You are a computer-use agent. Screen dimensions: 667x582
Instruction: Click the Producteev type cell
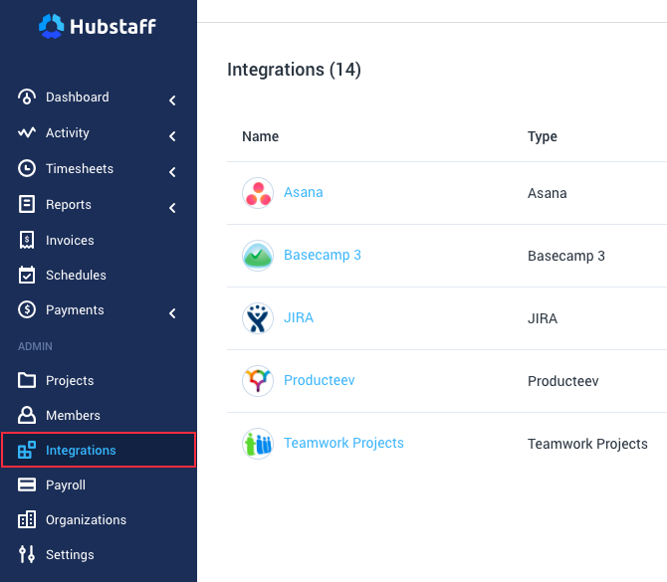(x=562, y=381)
